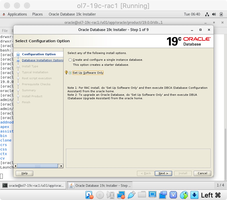Click the VirtualBox shared folders icon

tap(142, 194)
